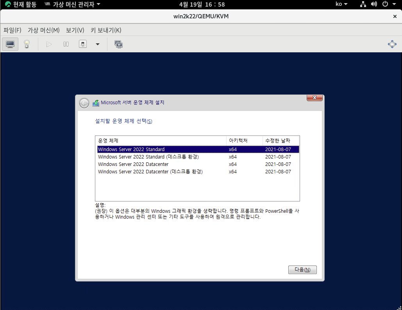The height and width of the screenshot is (310, 402).
Task: Click the Microsoft setup installer icon
Action: [x=96, y=103]
